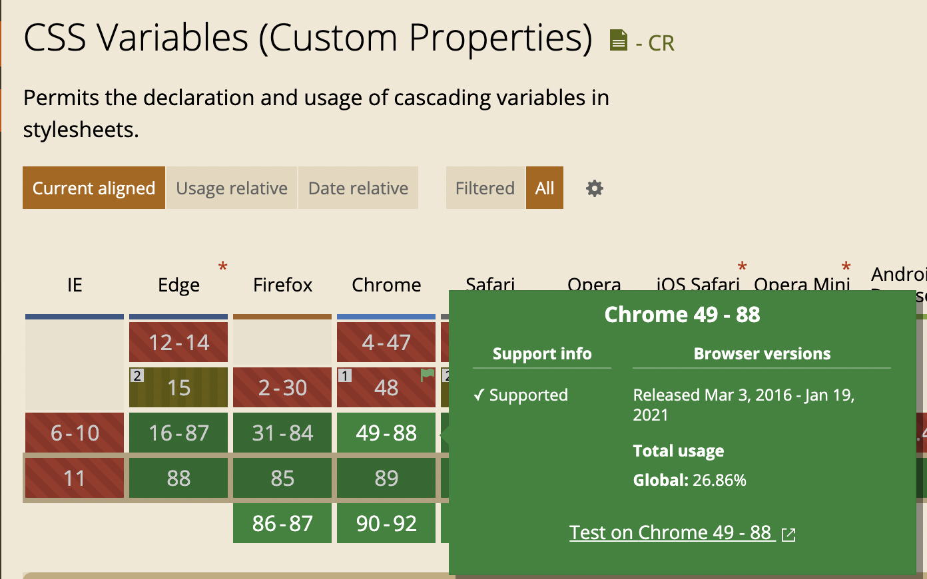Click note 1 marker on Chrome 48
This screenshot has height=579, width=927.
click(x=345, y=375)
